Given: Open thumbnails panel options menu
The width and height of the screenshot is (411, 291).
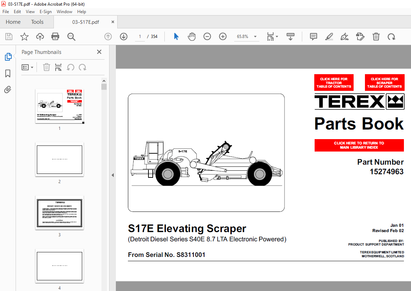Looking at the screenshot, I should 27,67.
